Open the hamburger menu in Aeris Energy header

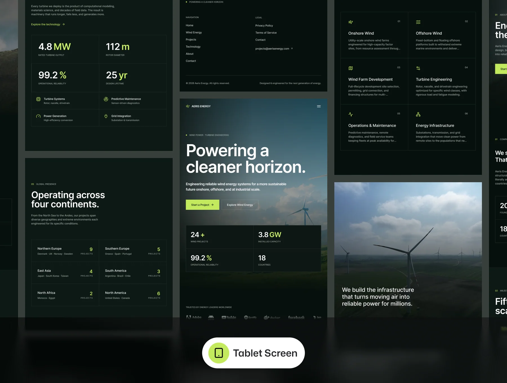tap(319, 106)
